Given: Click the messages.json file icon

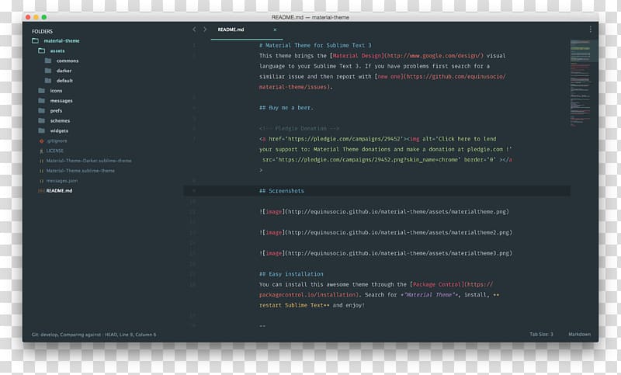Looking at the screenshot, I should pos(41,181).
